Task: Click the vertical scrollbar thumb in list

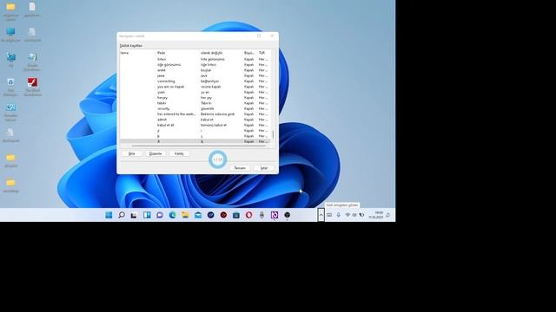Action: point(273,135)
